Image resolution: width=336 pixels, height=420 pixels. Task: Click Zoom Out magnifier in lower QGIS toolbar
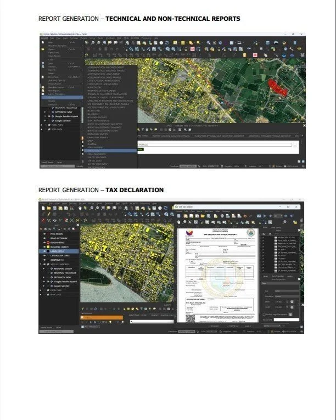[x=97, y=208]
